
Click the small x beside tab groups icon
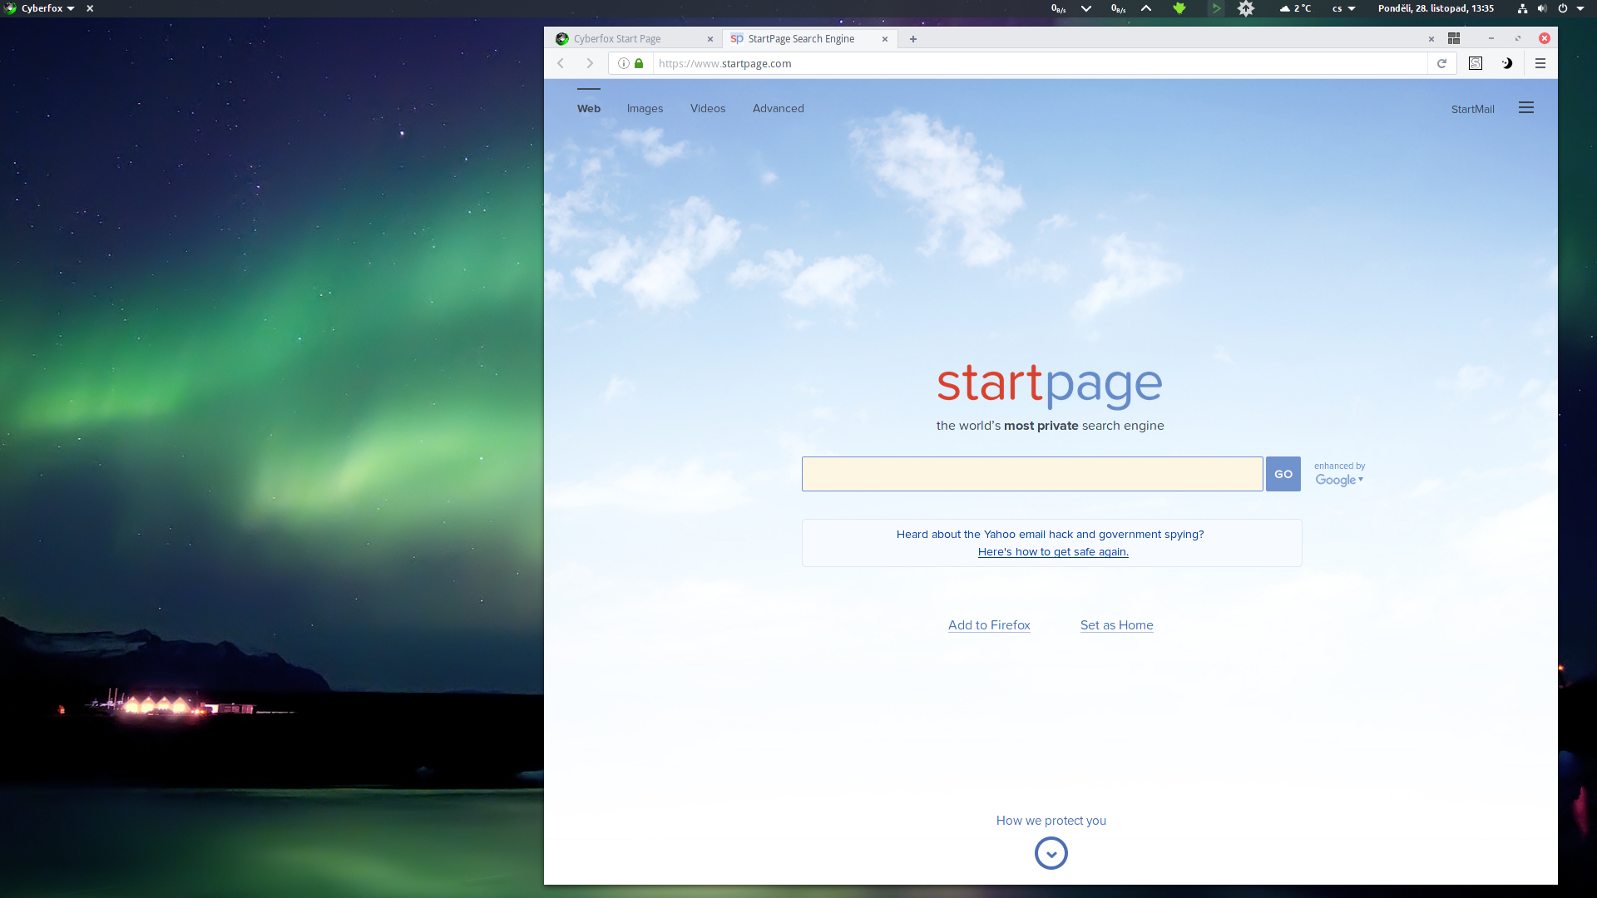pyautogui.click(x=1431, y=39)
